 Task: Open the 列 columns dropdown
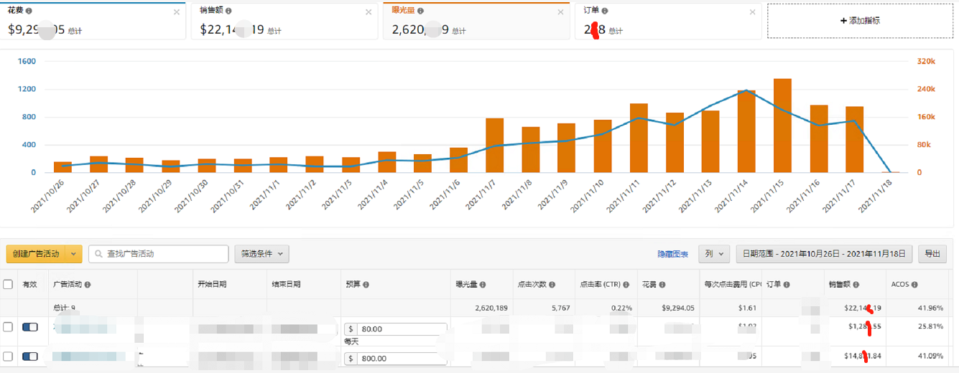713,254
